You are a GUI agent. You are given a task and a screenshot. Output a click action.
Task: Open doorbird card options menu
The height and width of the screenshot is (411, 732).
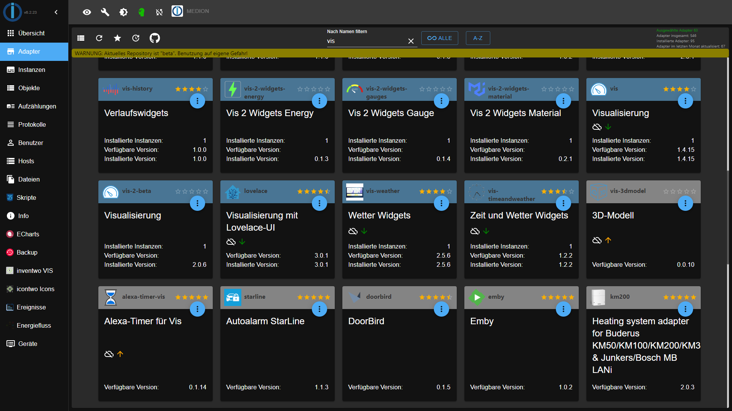pyautogui.click(x=441, y=309)
